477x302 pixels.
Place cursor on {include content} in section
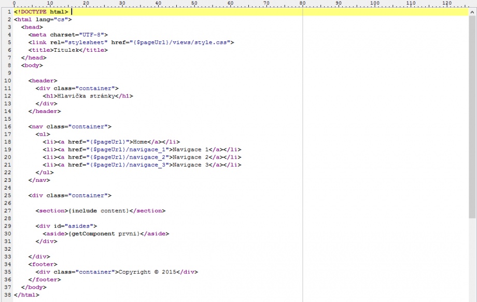coord(99,211)
